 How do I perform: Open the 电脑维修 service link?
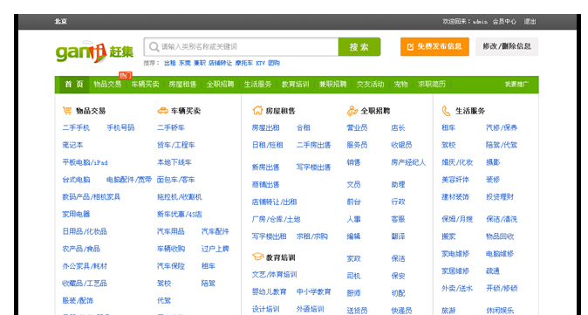500,254
